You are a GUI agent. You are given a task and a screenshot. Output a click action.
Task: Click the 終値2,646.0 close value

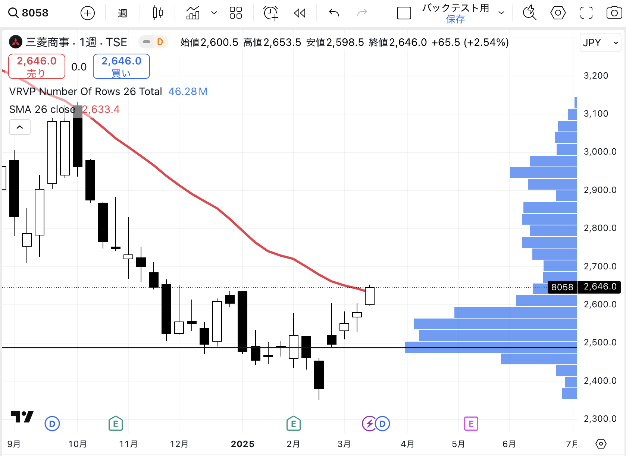tap(398, 42)
